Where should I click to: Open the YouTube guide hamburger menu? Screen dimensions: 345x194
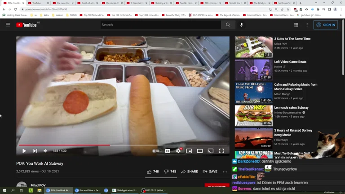tap(8, 25)
